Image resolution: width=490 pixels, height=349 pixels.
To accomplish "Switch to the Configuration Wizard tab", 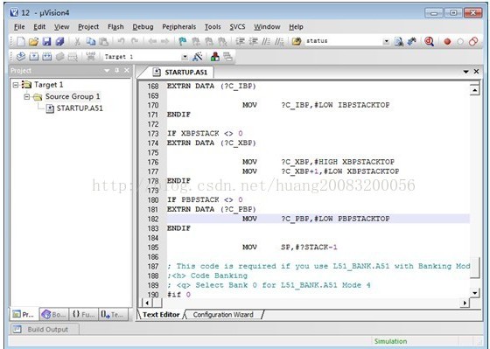I will (x=223, y=315).
